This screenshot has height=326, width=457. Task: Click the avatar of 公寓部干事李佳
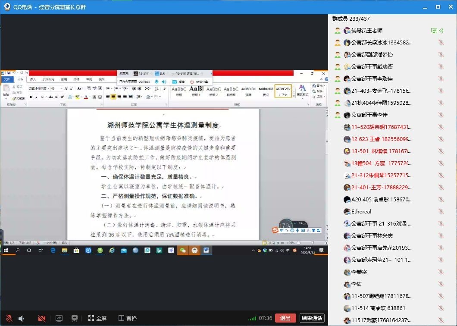[347, 115]
